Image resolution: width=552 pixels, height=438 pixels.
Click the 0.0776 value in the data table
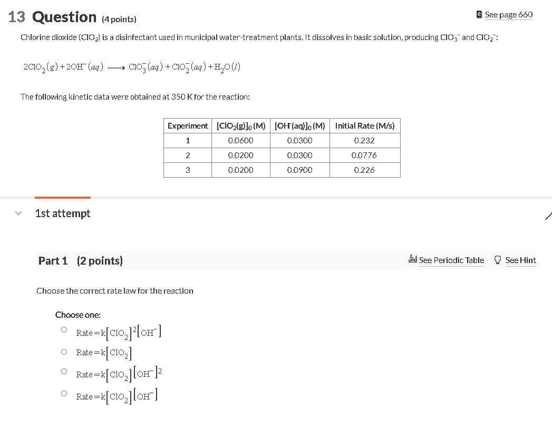pos(365,155)
